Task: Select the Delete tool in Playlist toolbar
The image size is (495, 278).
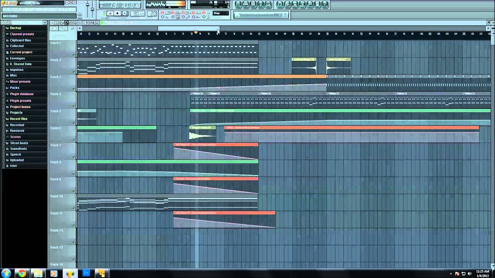Action: click(71, 23)
